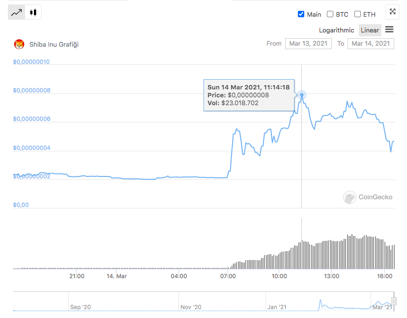Uncheck the Main checkbox
The height and width of the screenshot is (318, 407).
301,14
